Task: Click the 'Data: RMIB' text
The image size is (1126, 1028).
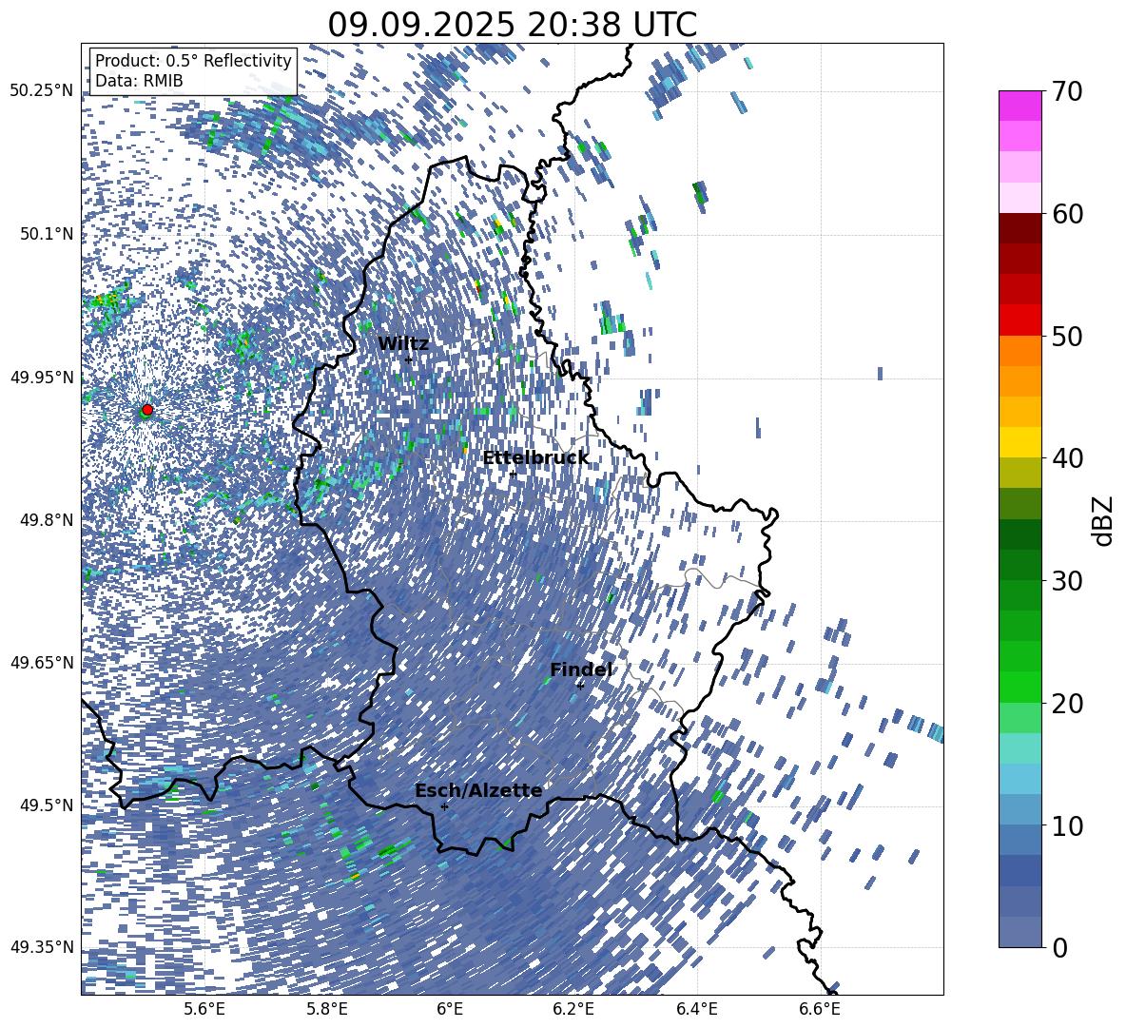Action: [139, 81]
